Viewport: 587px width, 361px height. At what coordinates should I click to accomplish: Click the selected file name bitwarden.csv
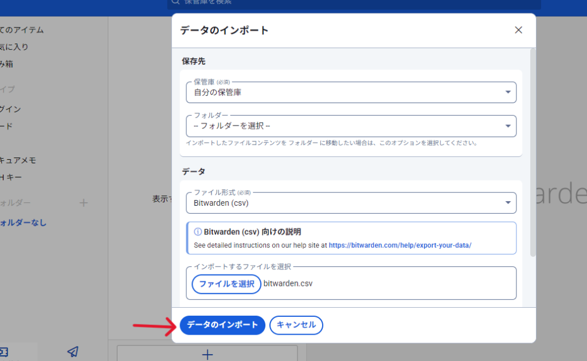(x=288, y=284)
